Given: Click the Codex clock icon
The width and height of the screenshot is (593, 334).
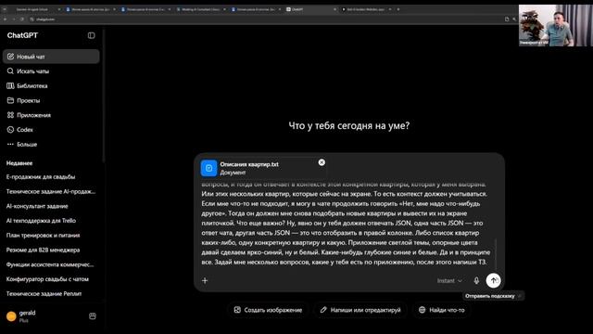Looking at the screenshot, I should pyautogui.click(x=10, y=130).
